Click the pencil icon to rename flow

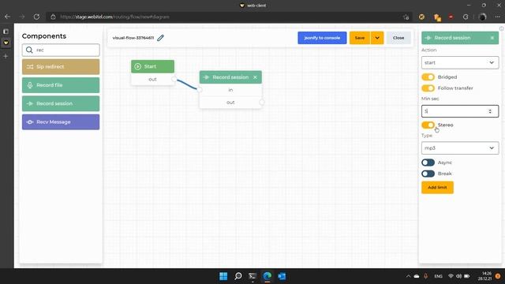click(x=160, y=38)
